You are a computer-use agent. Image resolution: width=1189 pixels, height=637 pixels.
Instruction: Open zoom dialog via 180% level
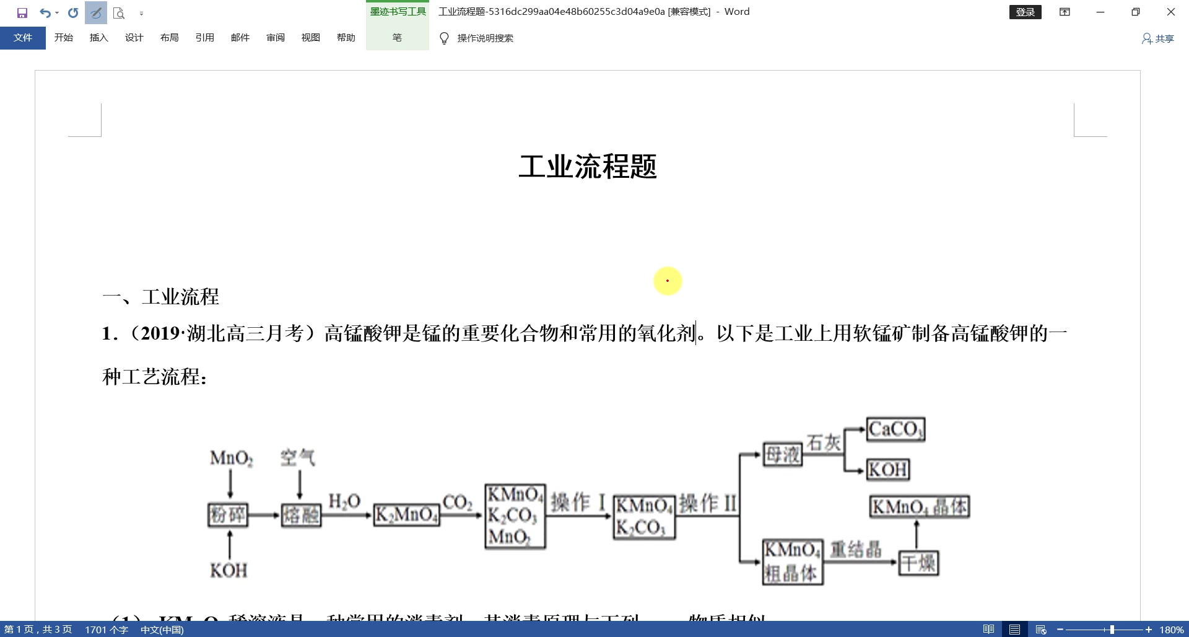coord(1172,630)
